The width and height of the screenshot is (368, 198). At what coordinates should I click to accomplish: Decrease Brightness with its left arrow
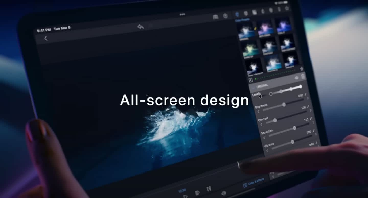[258, 112]
